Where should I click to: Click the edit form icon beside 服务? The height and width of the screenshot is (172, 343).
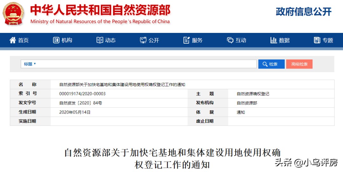tap(187, 40)
